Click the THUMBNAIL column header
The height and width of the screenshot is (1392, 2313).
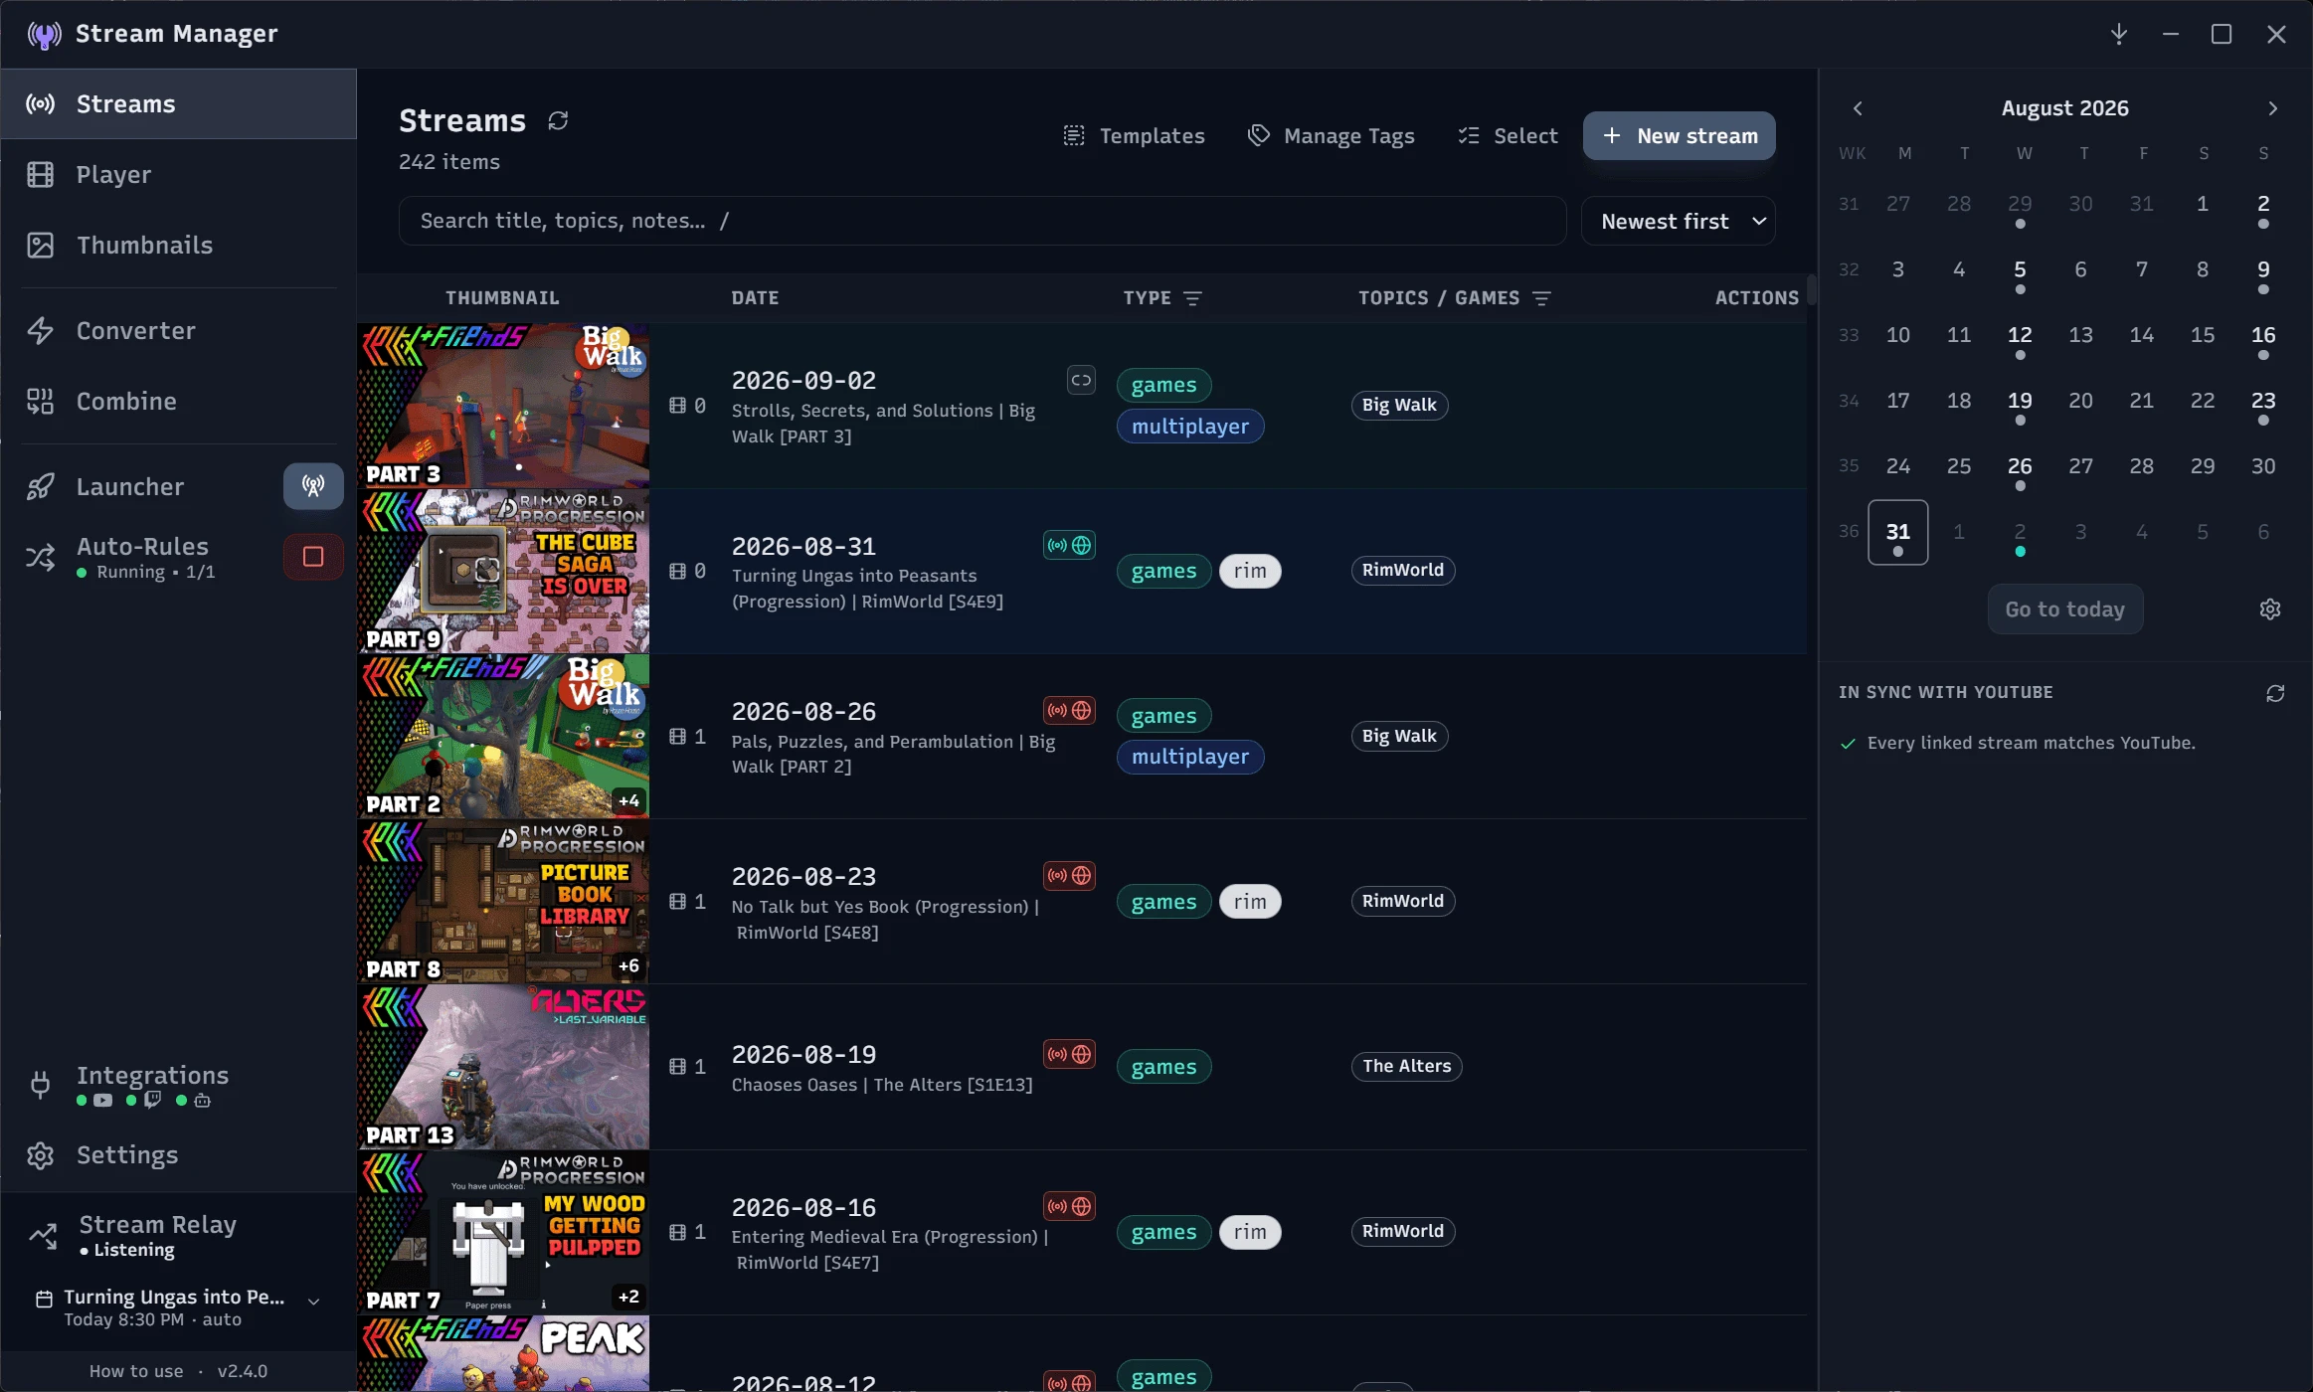tap(502, 298)
